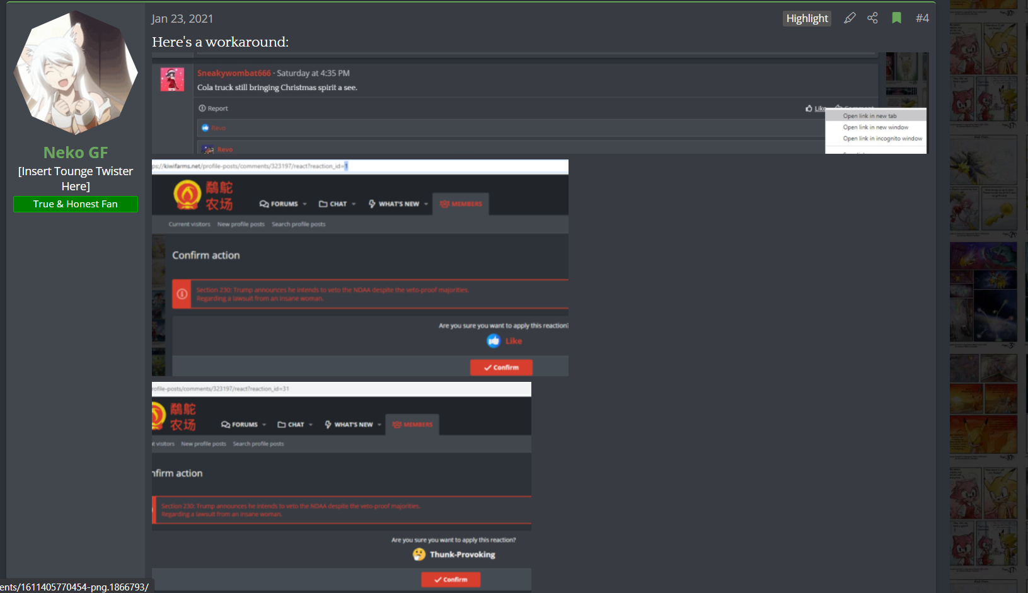Image resolution: width=1028 pixels, height=593 pixels.
Task: Open the third screenshot showing Thunk-Provoking reaction
Action: pos(342,486)
